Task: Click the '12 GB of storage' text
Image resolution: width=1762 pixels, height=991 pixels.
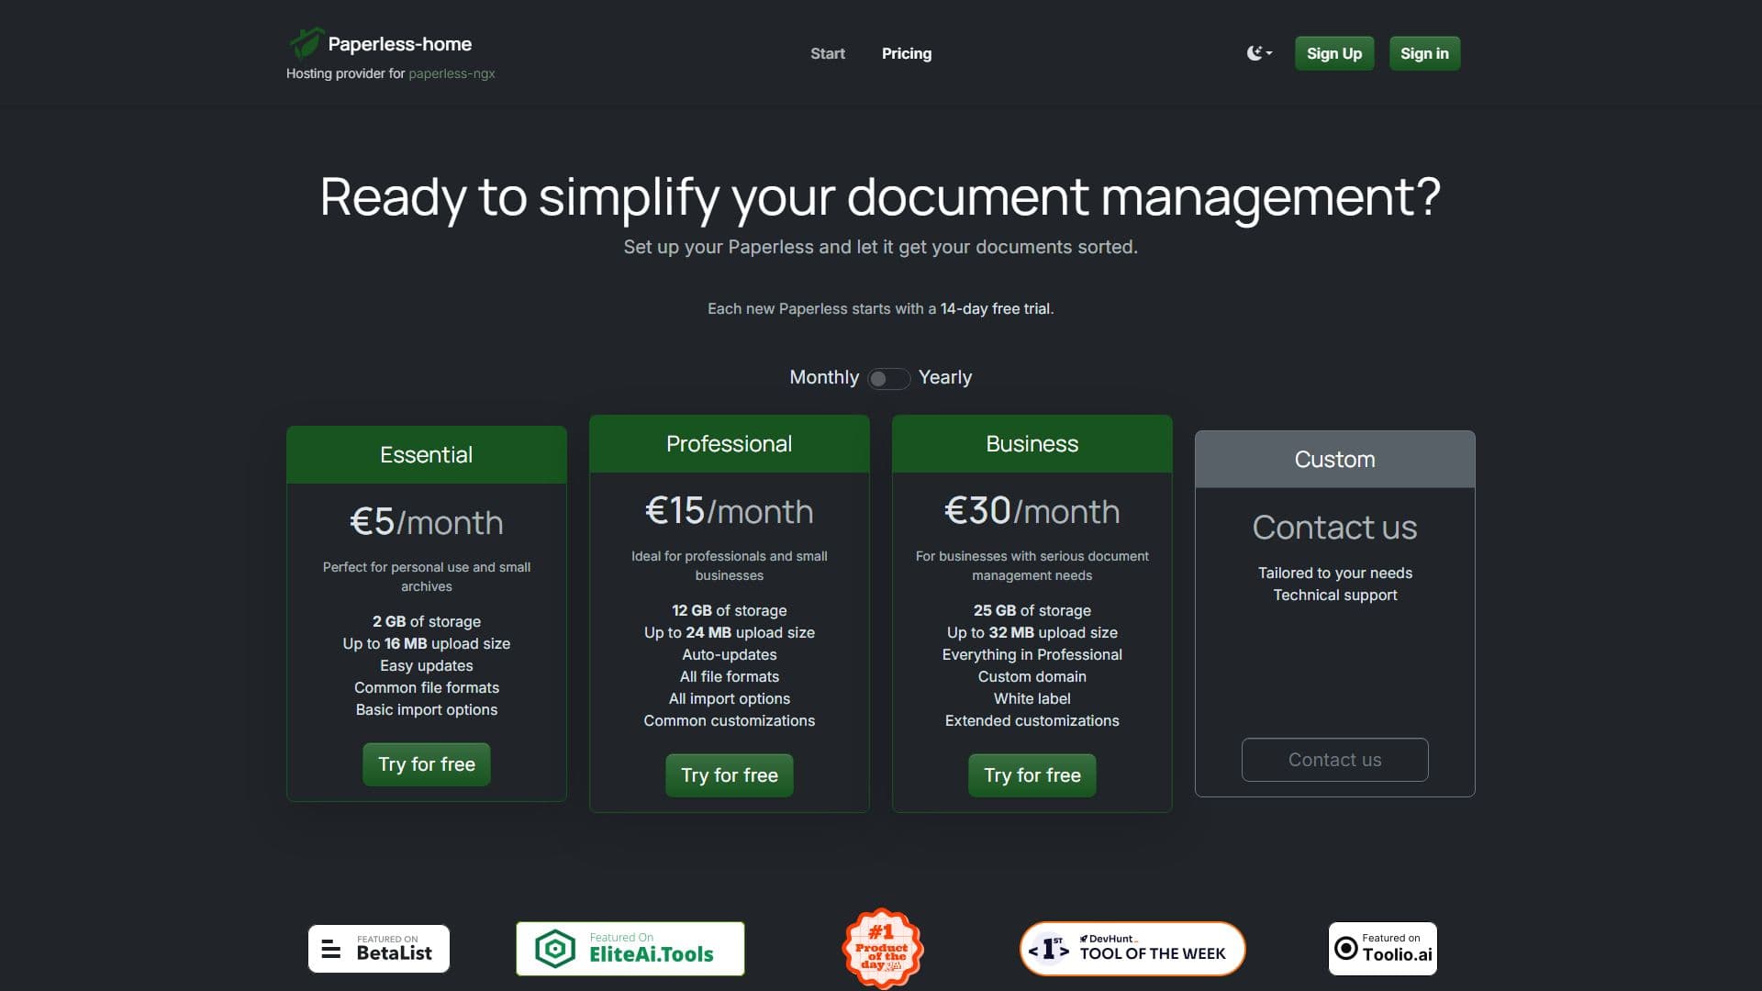Action: coord(730,610)
